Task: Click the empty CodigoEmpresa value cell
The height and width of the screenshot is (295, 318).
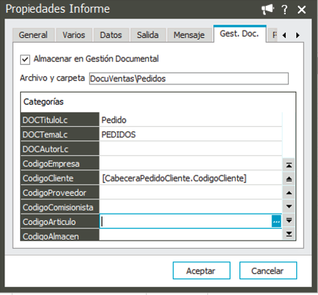Action: click(x=191, y=164)
